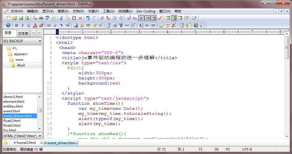This screenshot has width=292, height=154.
Task: Click the UTF-8 encoding status field
Action: (247, 149)
